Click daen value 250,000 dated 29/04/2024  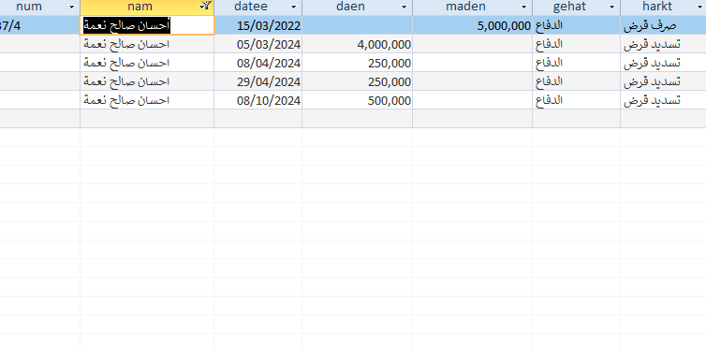click(357, 81)
